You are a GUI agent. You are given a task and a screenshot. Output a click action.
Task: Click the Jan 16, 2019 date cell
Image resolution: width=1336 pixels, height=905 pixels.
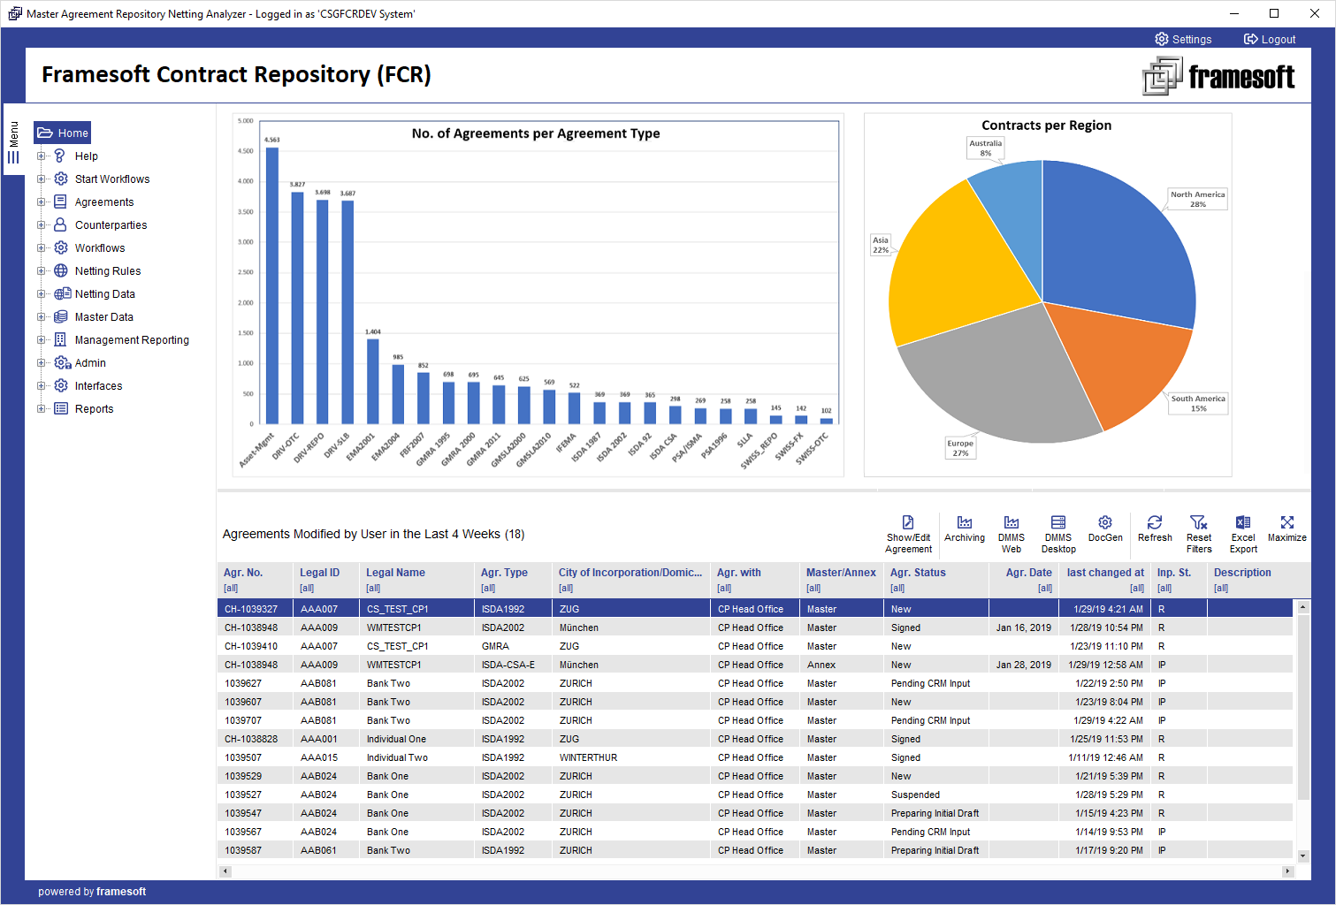(x=1023, y=627)
